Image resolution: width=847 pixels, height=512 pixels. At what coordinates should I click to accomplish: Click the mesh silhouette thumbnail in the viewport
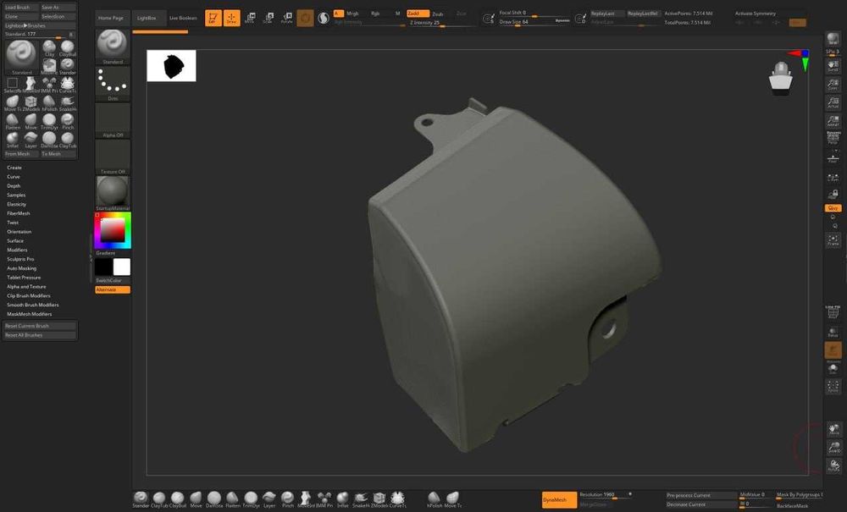click(x=171, y=66)
